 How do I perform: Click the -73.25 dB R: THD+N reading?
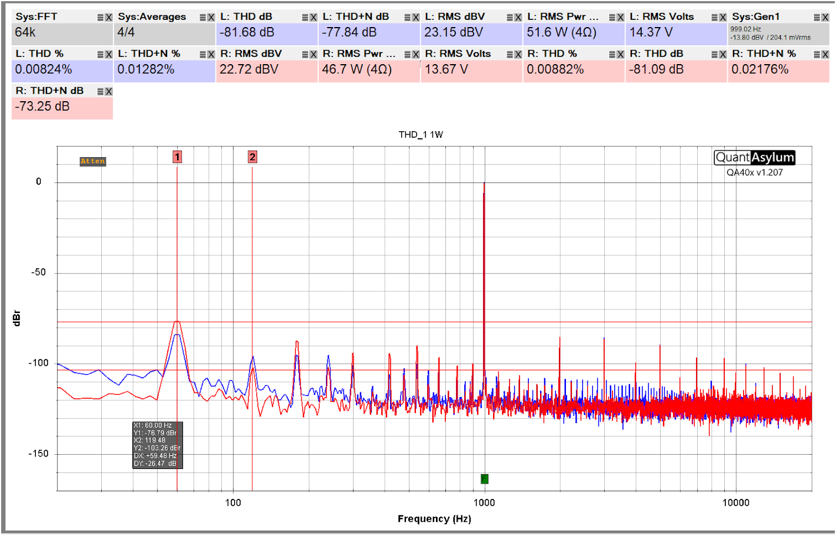[x=42, y=106]
